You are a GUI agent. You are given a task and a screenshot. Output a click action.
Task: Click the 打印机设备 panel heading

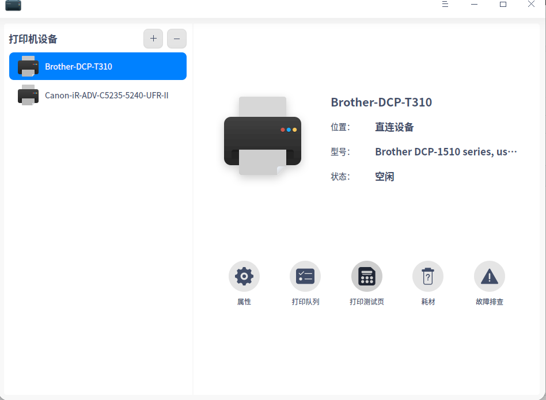33,39
